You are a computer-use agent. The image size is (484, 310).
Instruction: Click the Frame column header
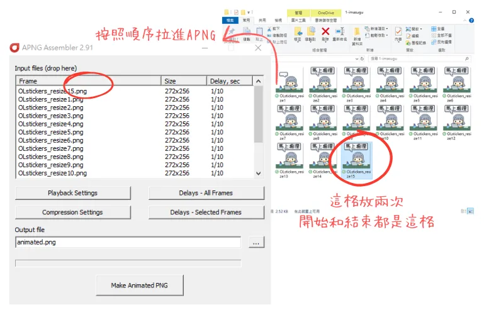[88, 81]
